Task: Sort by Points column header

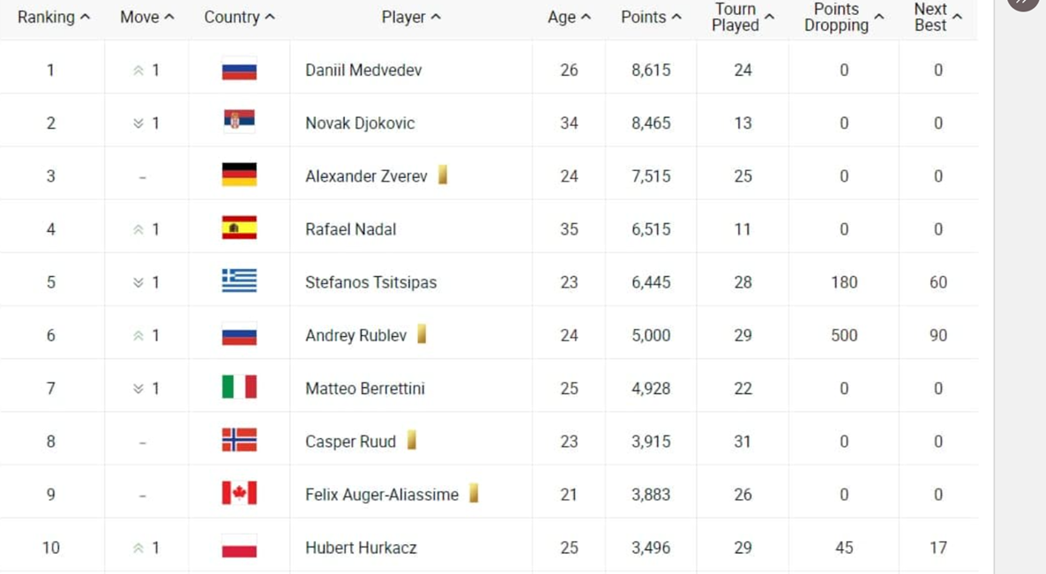Action: click(x=651, y=18)
